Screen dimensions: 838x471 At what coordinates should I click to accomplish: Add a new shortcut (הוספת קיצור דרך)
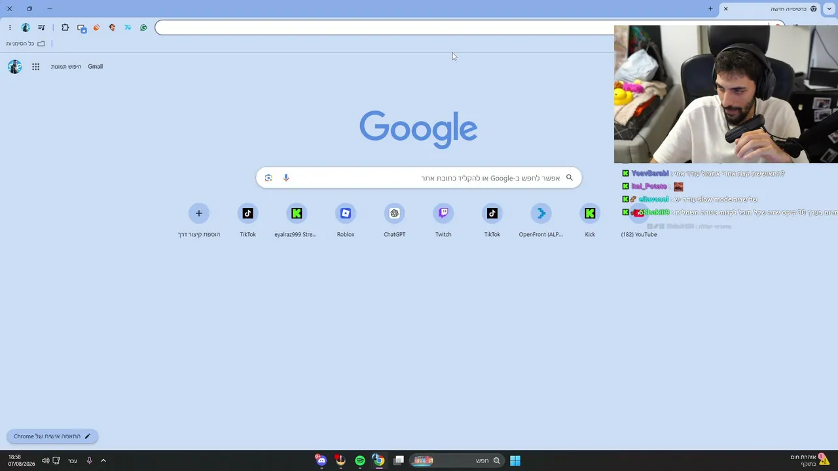coord(199,220)
